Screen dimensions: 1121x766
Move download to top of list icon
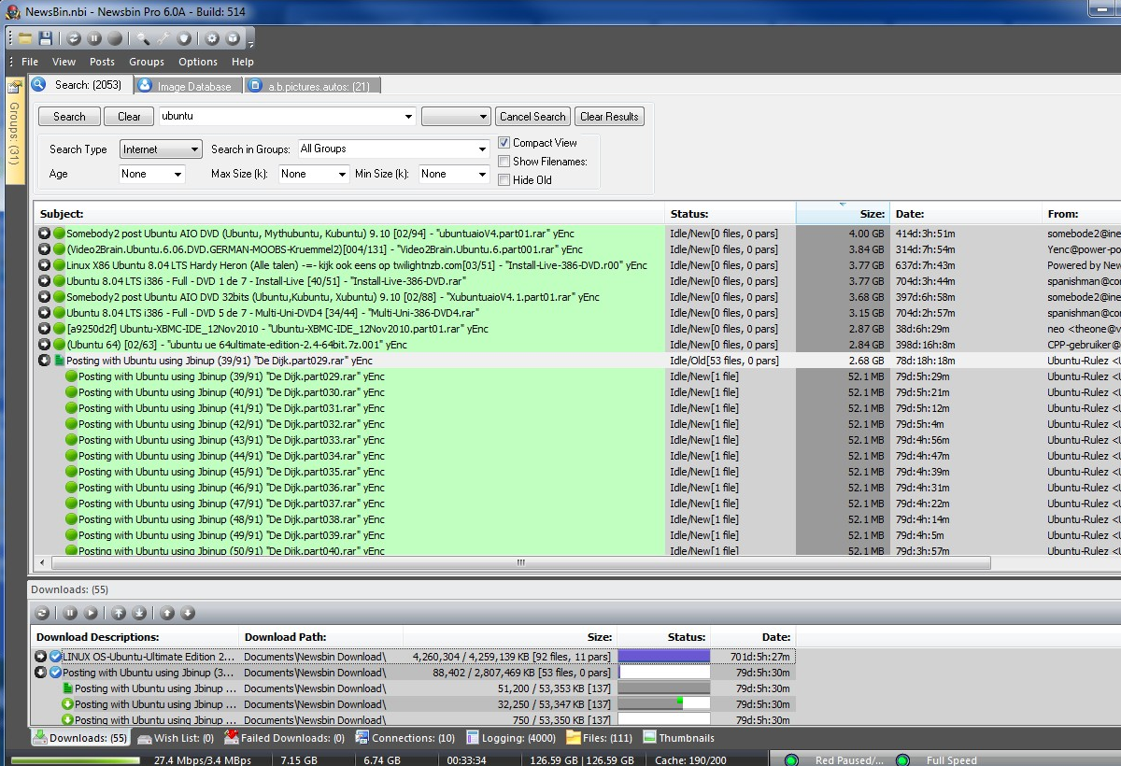click(119, 613)
